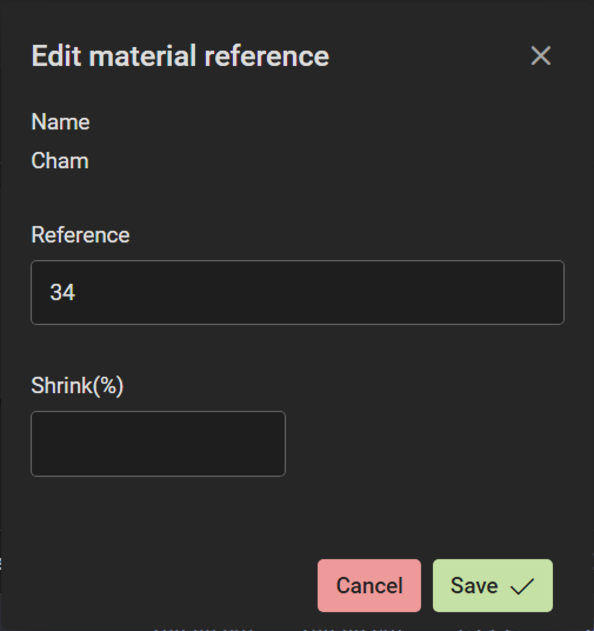Click the red Cancel button text

coord(369,586)
